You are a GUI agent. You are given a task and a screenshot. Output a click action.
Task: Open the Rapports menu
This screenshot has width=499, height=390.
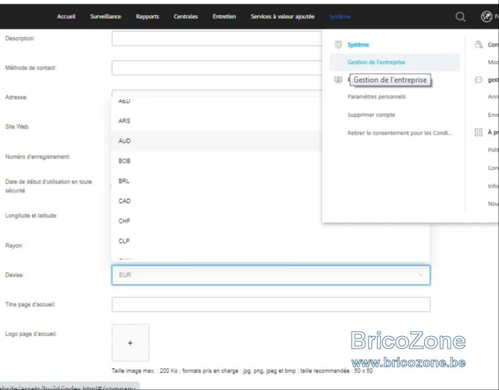pos(147,16)
